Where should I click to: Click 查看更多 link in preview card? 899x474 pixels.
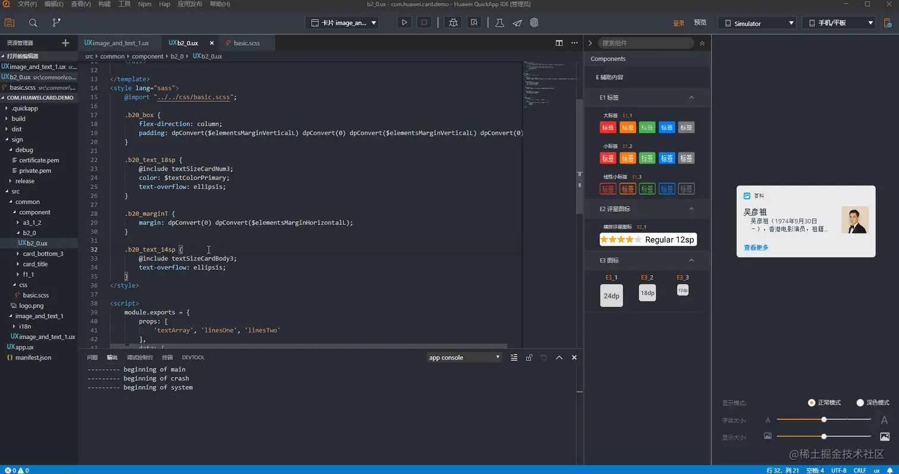[756, 247]
